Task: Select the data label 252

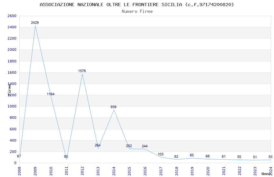Action: (x=129, y=146)
